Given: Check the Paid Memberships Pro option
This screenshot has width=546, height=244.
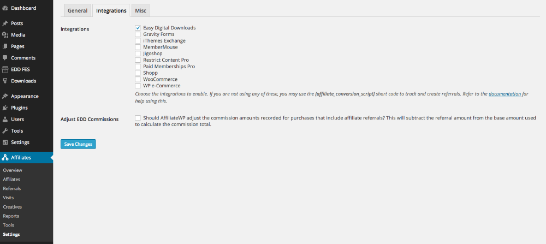Looking at the screenshot, I should pyautogui.click(x=138, y=67).
